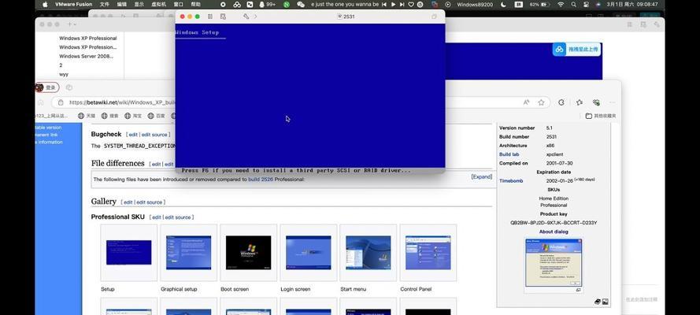This screenshot has height=315, width=700.
Task: Open the 百度 bookmark
Action: point(156,116)
